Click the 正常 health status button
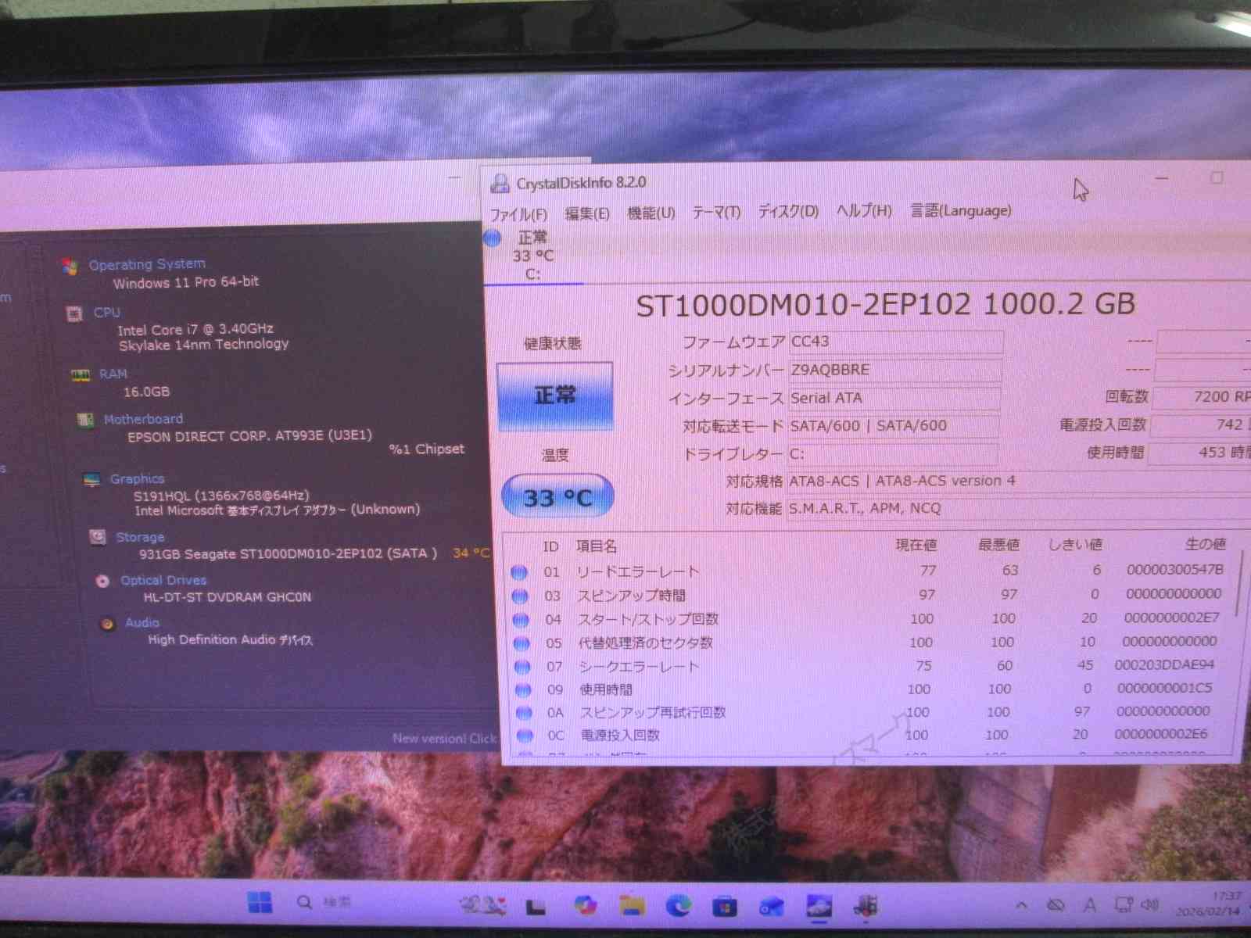Screen dimensions: 1251x938 554,396
